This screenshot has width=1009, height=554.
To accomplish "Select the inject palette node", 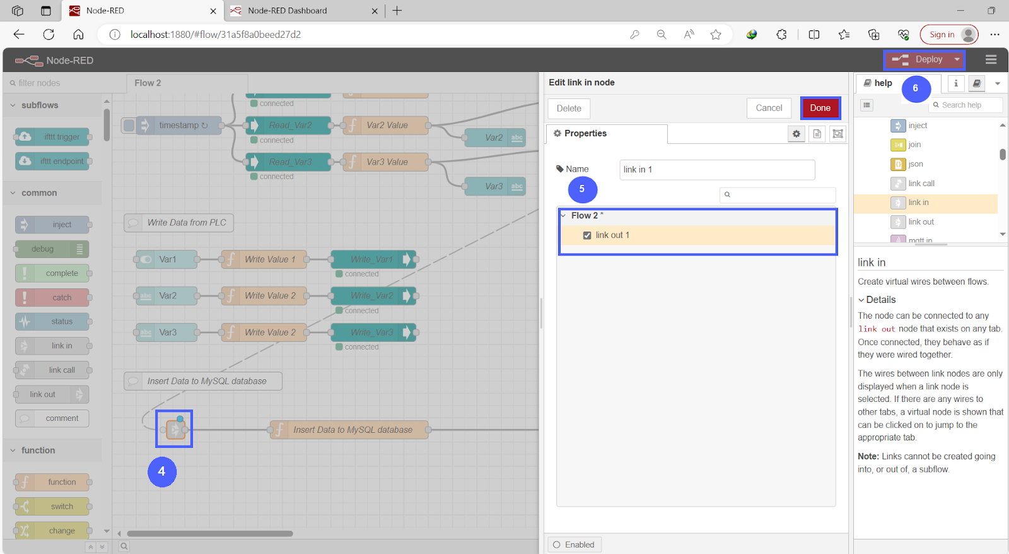I will point(52,225).
